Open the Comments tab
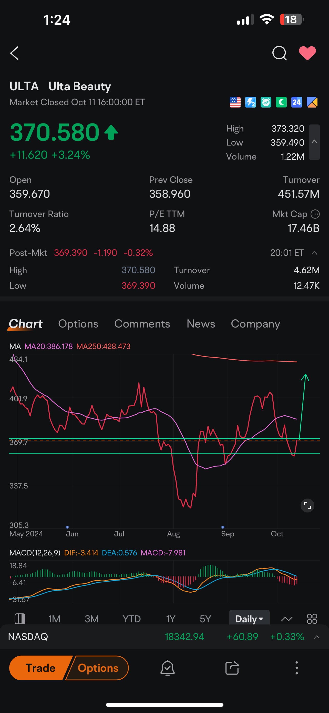Image resolution: width=329 pixels, height=713 pixels. [142, 324]
